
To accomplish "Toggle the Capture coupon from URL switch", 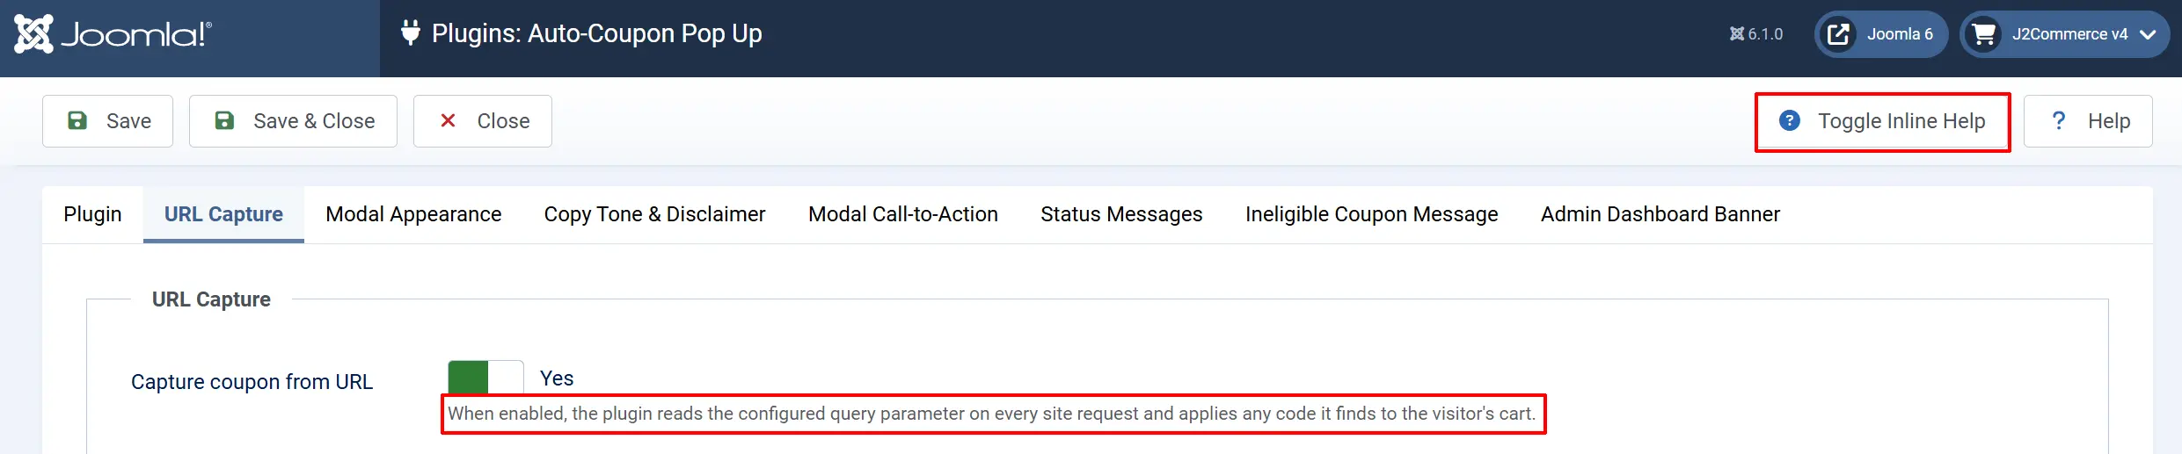I will (485, 378).
